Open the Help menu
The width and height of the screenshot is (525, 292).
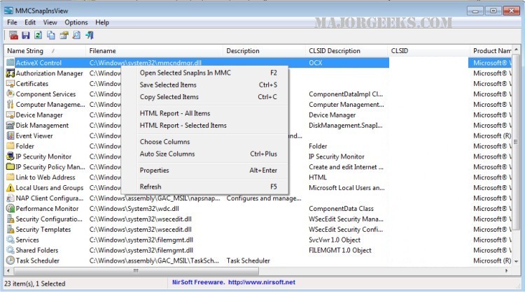[102, 22]
